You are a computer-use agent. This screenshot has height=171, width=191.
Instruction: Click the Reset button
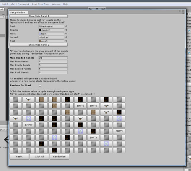19,156
